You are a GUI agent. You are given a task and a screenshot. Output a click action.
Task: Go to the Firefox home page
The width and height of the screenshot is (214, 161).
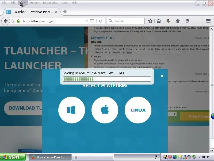(x=178, y=21)
